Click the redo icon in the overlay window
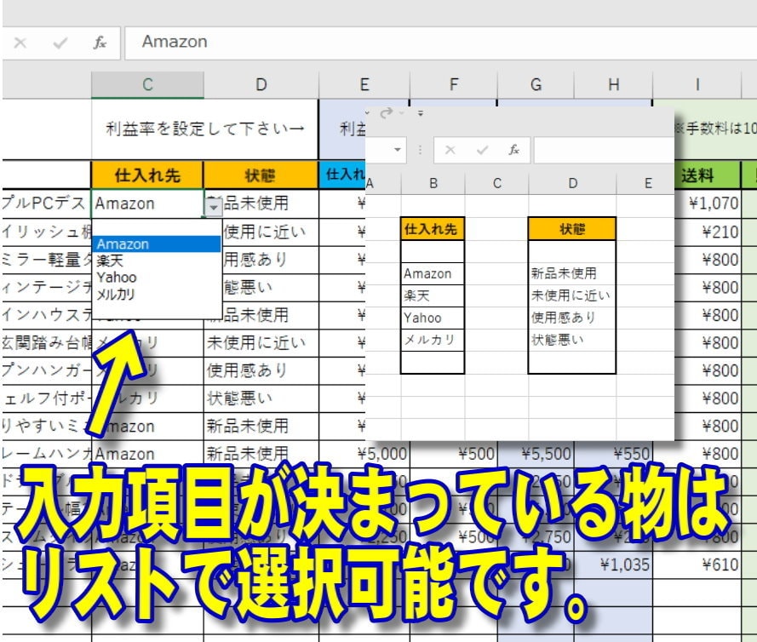The width and height of the screenshot is (757, 642). coord(386,113)
